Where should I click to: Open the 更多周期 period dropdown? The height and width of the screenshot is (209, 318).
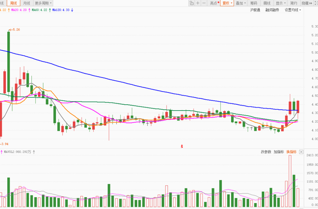(x=44, y=3)
